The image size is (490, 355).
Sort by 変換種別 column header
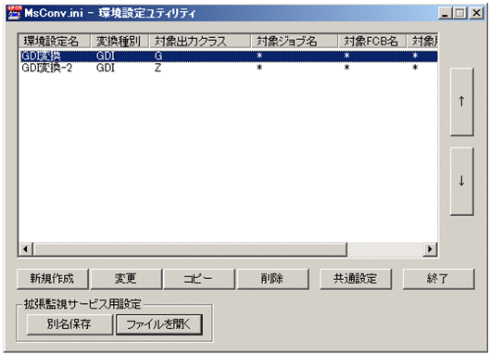pyautogui.click(x=119, y=41)
